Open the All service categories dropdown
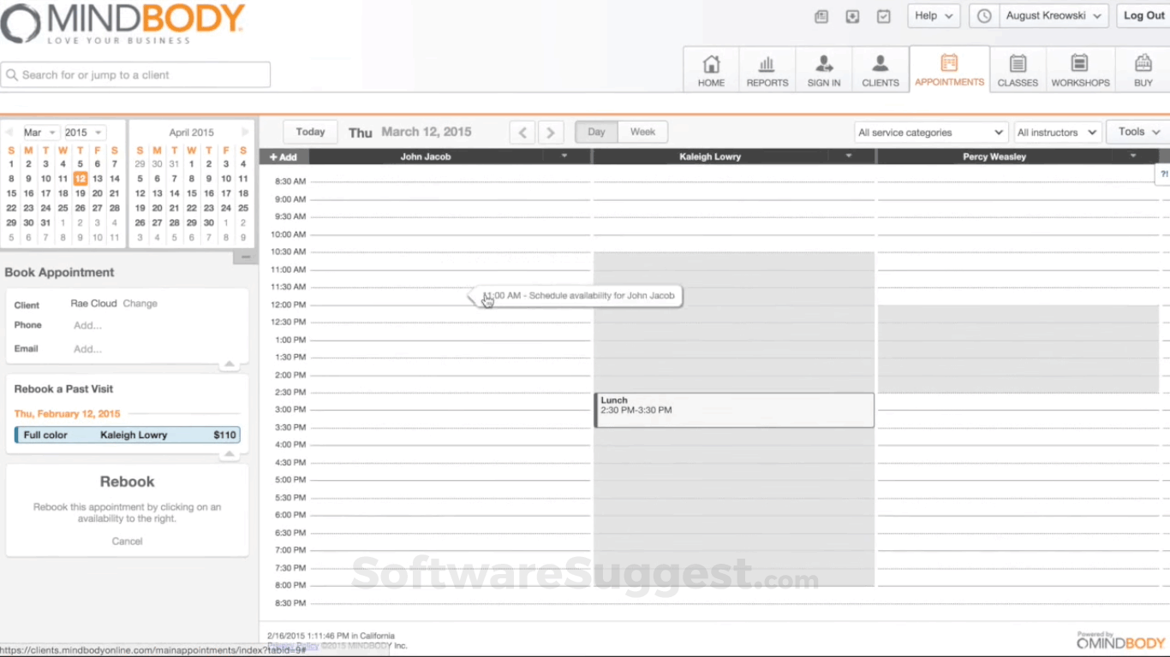1170x657 pixels. 930,132
